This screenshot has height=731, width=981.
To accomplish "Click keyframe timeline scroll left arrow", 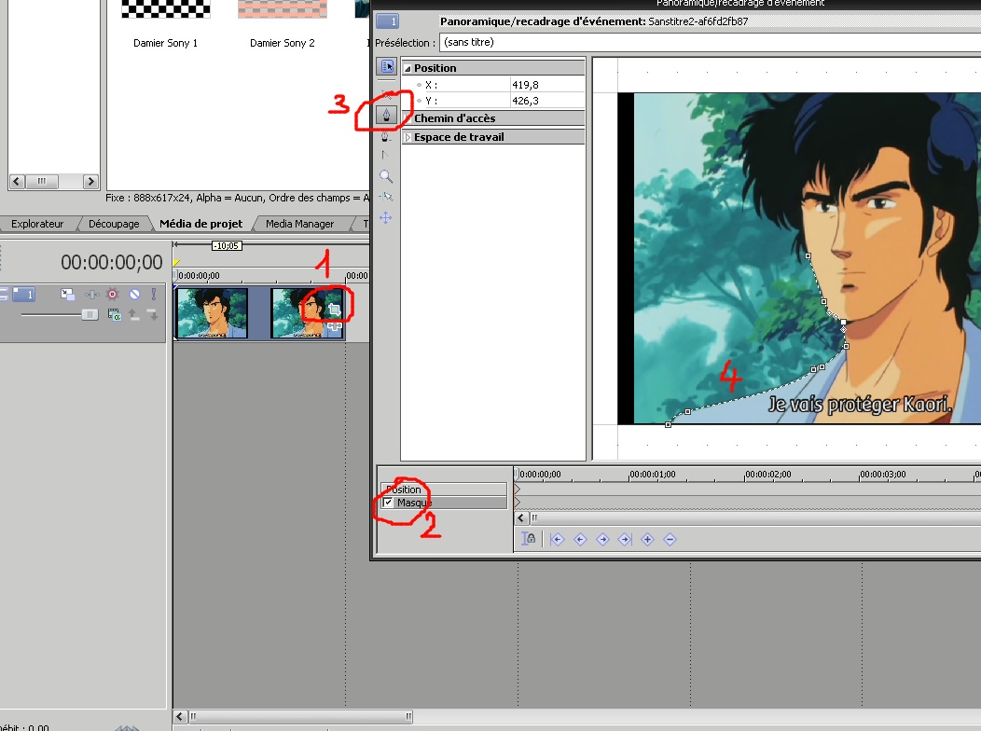I will [520, 517].
